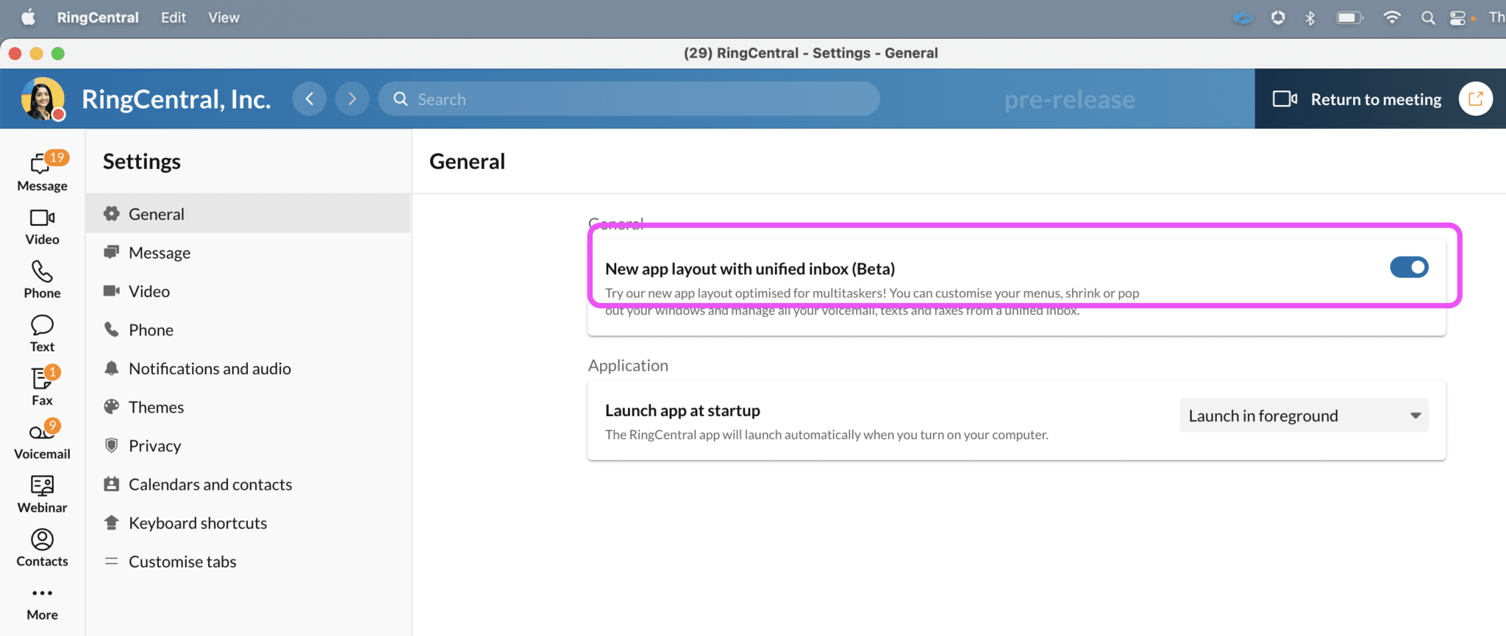Open Keyboard shortcuts settings

(x=197, y=523)
